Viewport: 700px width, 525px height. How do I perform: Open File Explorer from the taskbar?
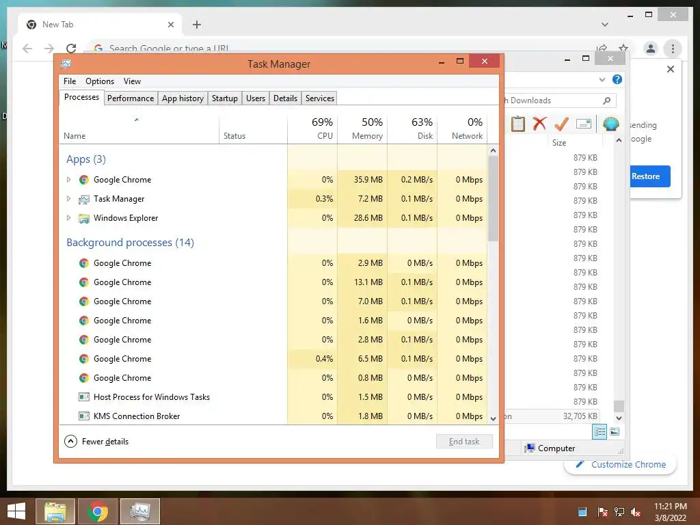55,511
